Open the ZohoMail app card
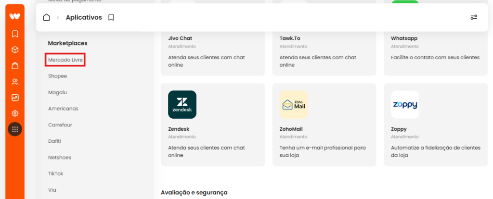Viewport: 493px width, 199px height. pyautogui.click(x=324, y=124)
